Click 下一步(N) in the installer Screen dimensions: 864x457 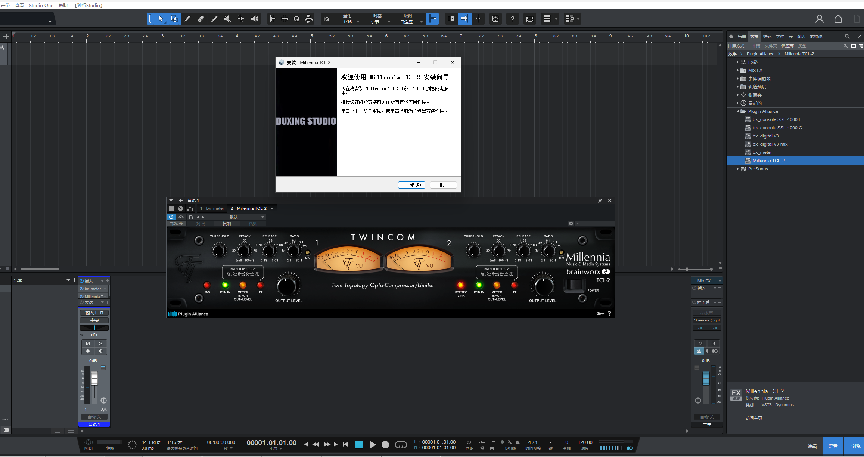click(x=411, y=185)
